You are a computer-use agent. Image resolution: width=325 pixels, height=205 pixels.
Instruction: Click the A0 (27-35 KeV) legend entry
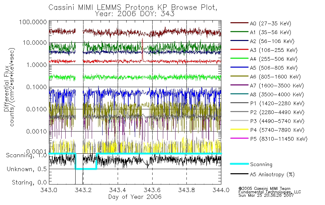click(261, 23)
